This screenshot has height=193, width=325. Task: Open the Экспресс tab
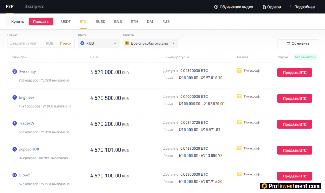click(x=34, y=6)
